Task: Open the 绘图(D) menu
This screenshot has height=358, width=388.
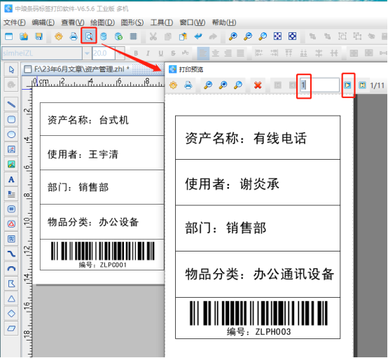Action: tap(102, 22)
